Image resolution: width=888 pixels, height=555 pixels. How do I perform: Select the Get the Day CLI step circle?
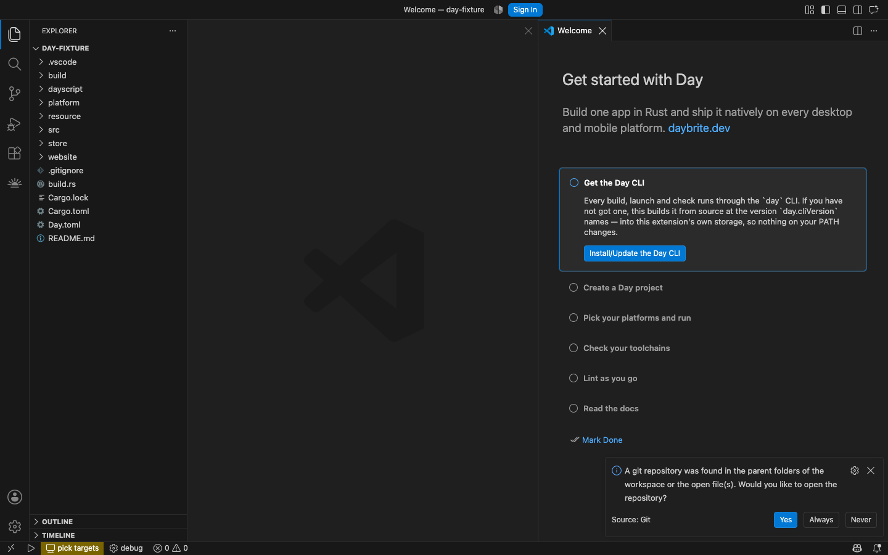[x=574, y=183]
